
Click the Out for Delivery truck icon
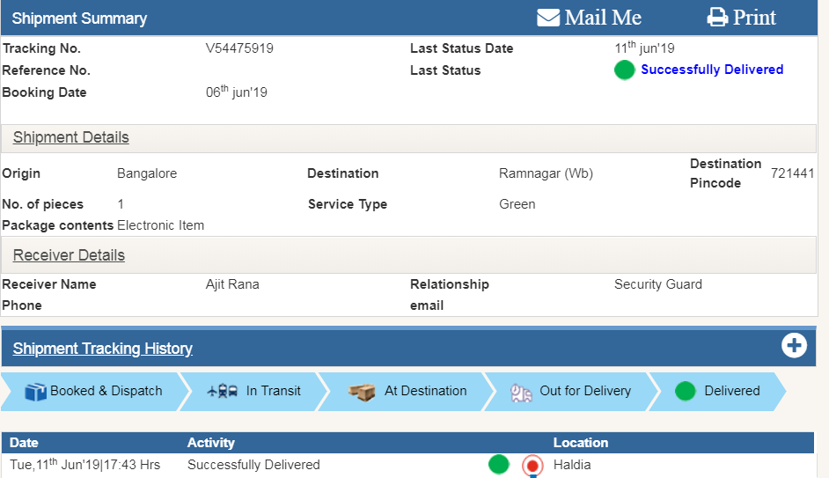pyautogui.click(x=521, y=392)
